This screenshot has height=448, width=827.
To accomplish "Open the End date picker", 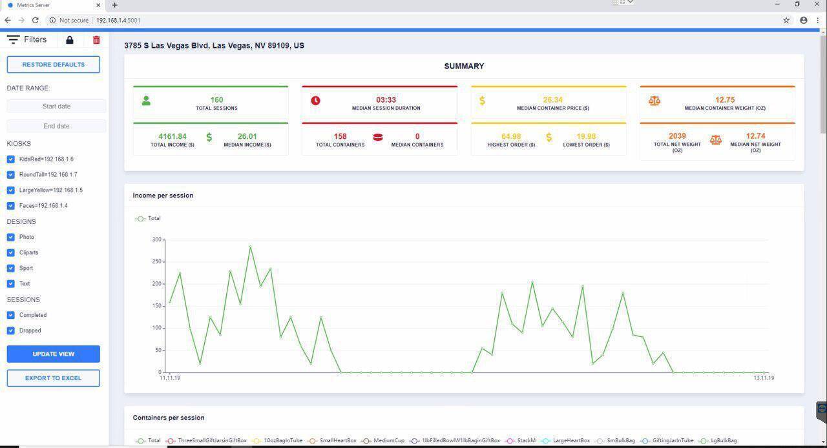I will coord(56,127).
